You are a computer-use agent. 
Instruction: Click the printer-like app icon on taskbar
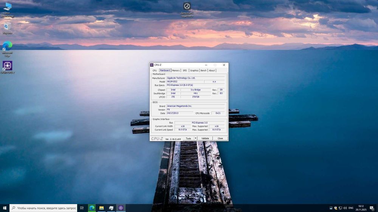pos(111,208)
